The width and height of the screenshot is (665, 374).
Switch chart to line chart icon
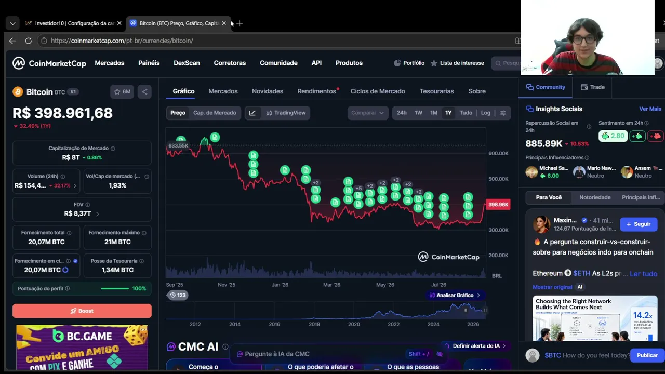252,113
